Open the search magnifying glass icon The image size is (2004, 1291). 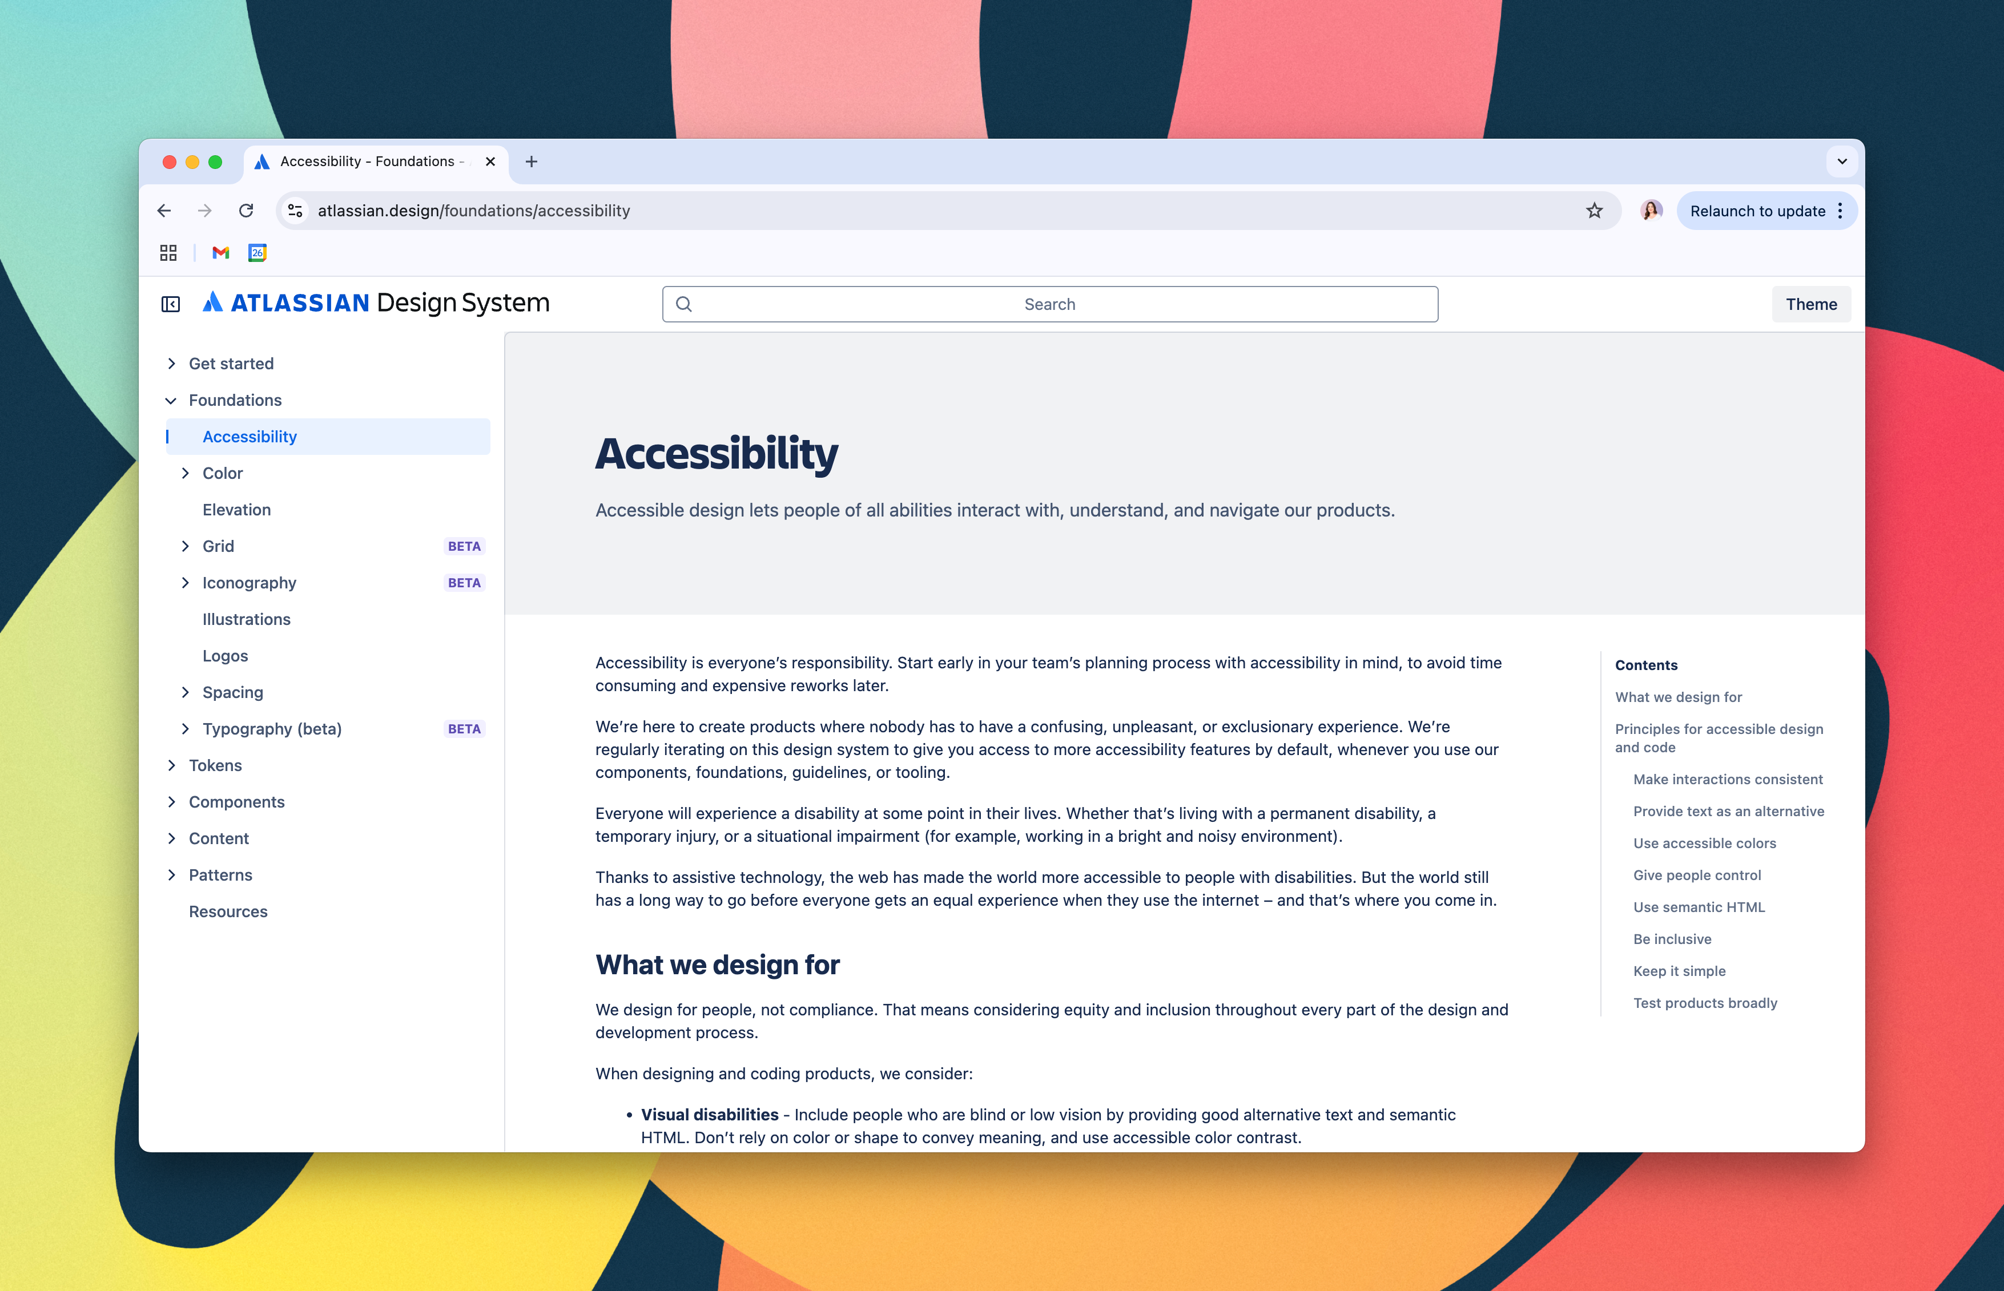coord(684,304)
